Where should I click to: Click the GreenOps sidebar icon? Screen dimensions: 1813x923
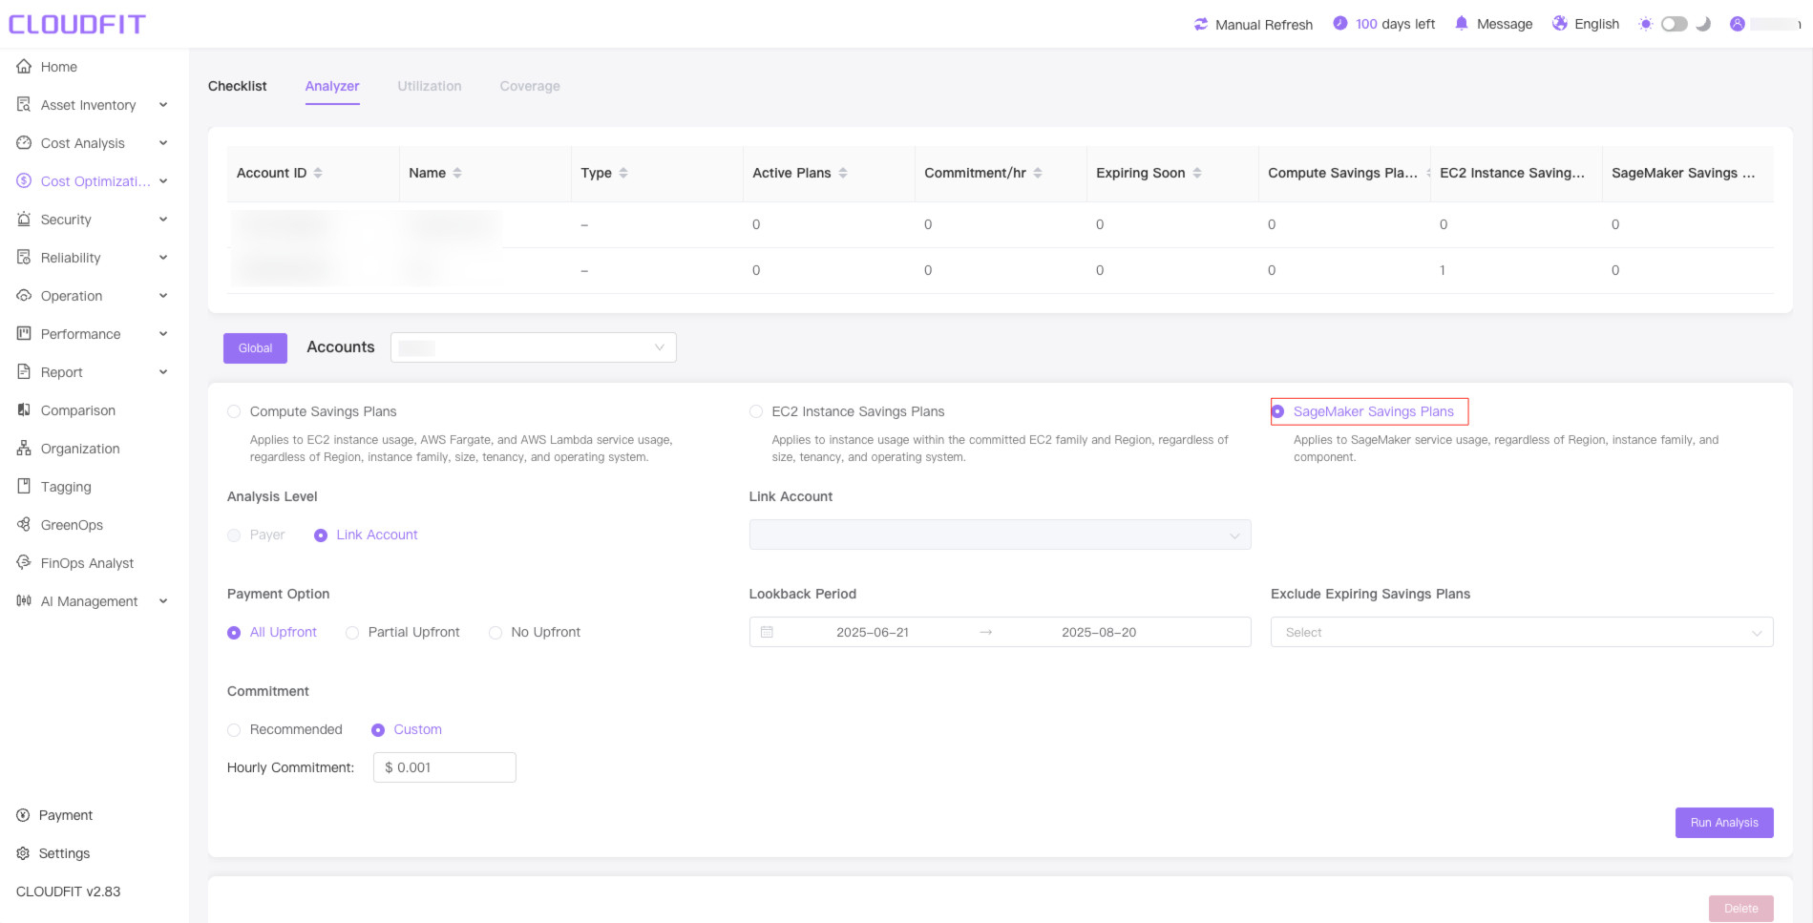24,525
